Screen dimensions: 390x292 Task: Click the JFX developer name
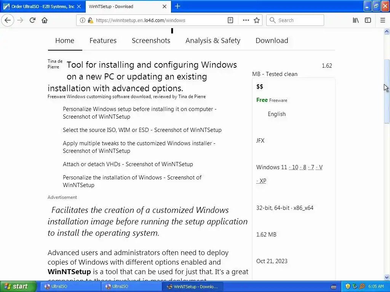coord(260,141)
